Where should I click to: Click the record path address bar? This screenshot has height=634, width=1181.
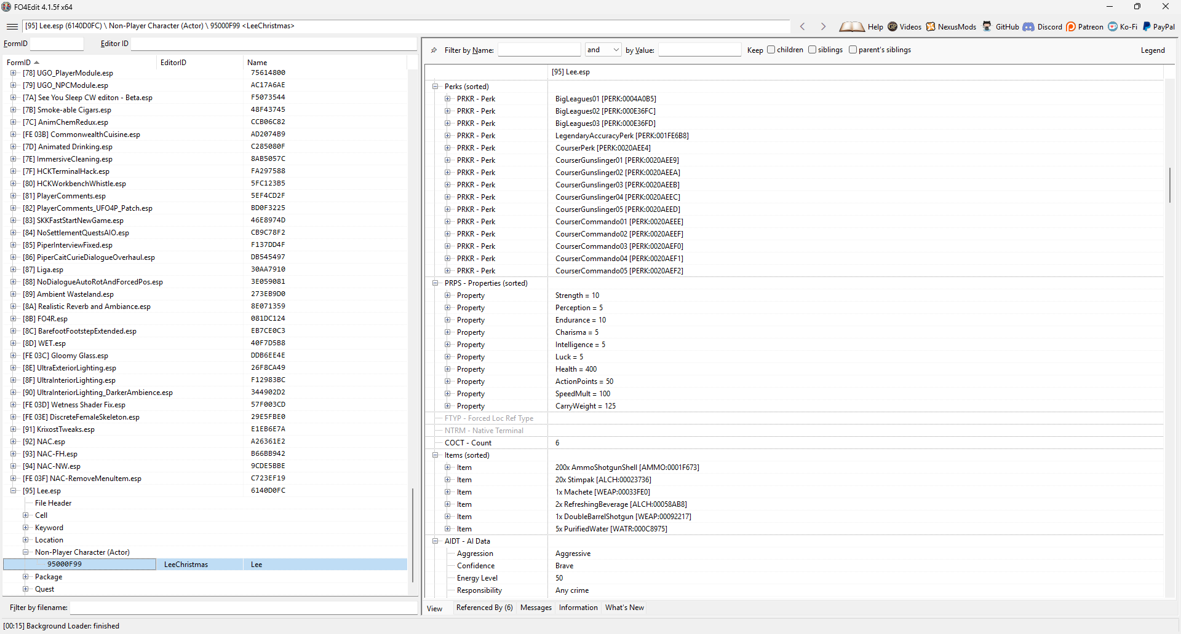point(406,26)
